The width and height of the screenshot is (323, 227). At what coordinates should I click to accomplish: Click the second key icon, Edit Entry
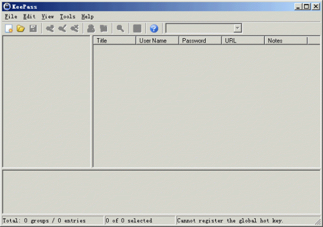click(62, 29)
